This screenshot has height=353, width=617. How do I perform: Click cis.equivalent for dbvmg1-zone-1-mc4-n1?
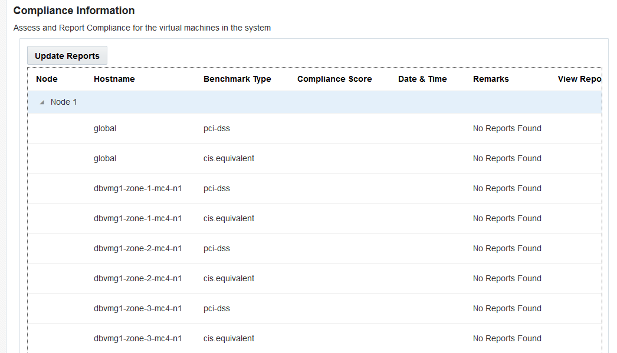(x=229, y=218)
